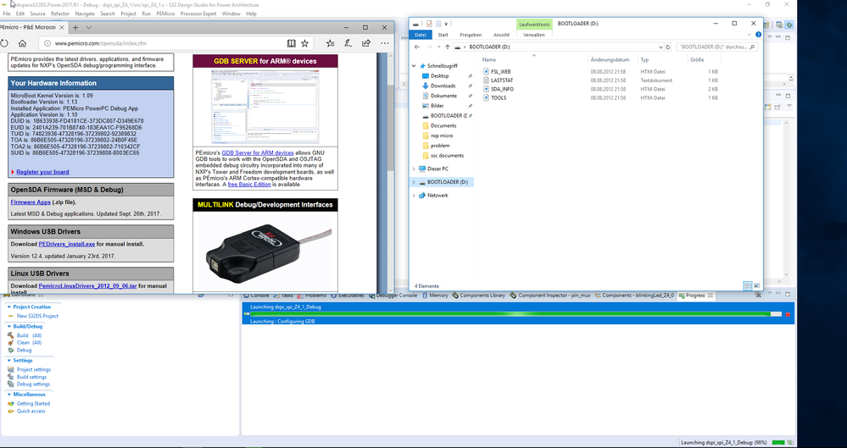Download PEDrivers_install.exe link
The height and width of the screenshot is (448, 847).
[66, 244]
